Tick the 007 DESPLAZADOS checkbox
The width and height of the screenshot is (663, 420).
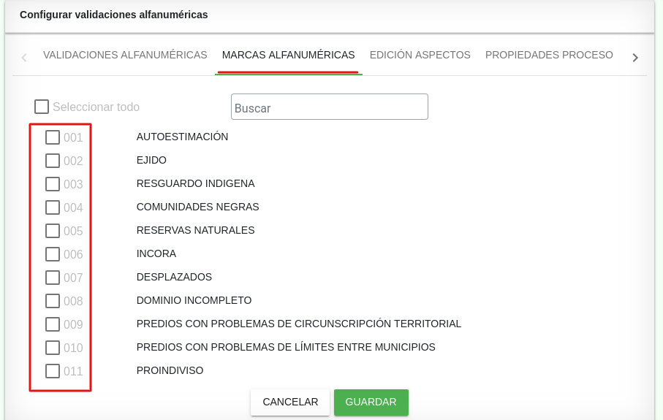(x=53, y=278)
